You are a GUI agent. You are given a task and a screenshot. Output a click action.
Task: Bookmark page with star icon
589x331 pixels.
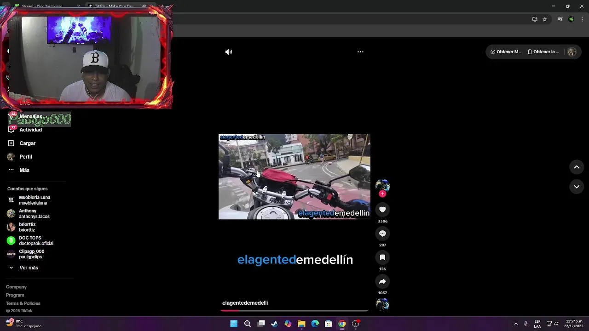[545, 19]
